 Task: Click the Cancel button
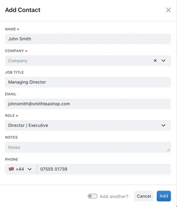tap(144, 196)
